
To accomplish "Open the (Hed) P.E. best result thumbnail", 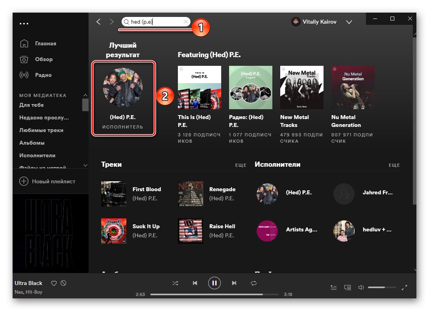I will [123, 86].
